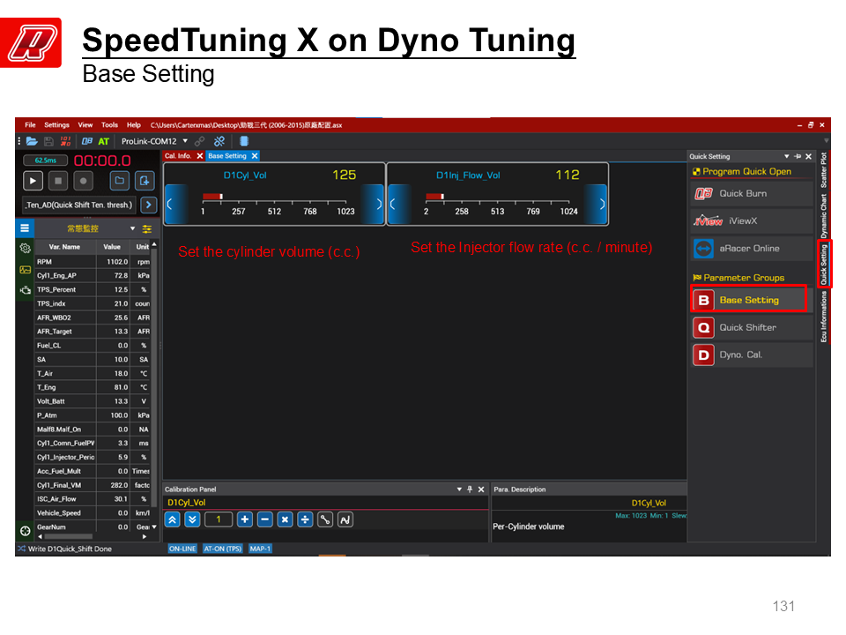Open the View menu
The width and height of the screenshot is (846, 635).
[85, 124]
